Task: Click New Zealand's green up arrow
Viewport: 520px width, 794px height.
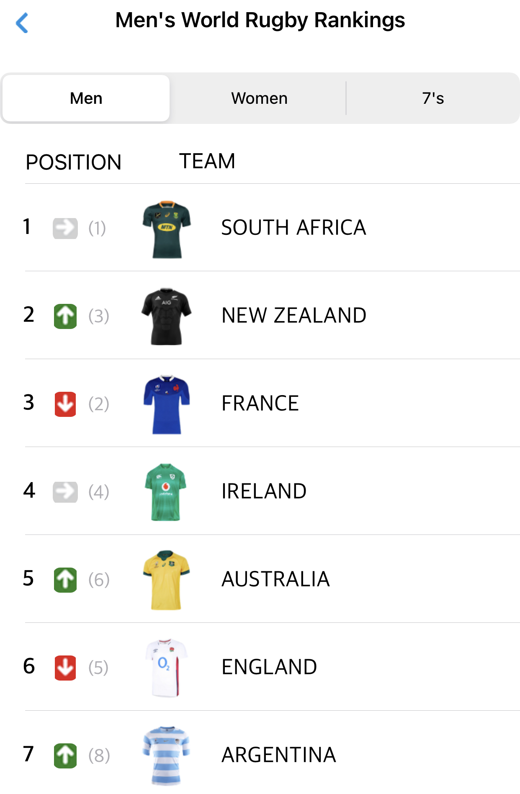Action: coord(65,316)
